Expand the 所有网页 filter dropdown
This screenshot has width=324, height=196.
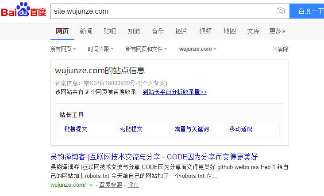(63, 49)
